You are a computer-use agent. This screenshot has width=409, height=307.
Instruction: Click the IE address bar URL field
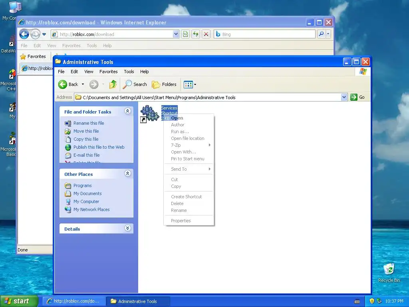click(112, 34)
